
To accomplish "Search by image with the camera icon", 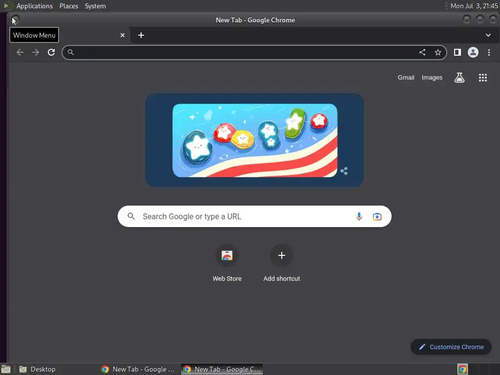I will tap(377, 216).
